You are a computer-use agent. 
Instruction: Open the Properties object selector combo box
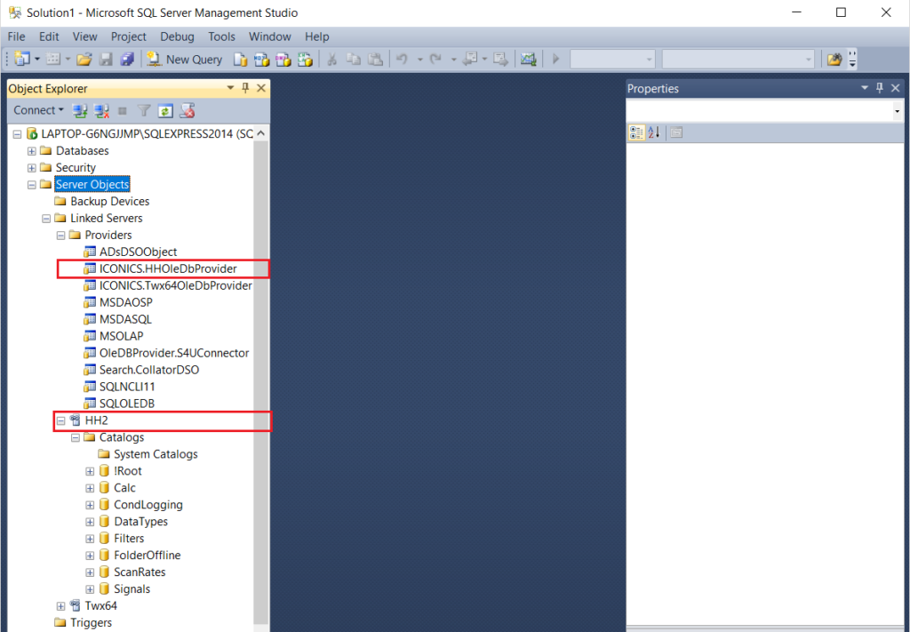click(765, 110)
